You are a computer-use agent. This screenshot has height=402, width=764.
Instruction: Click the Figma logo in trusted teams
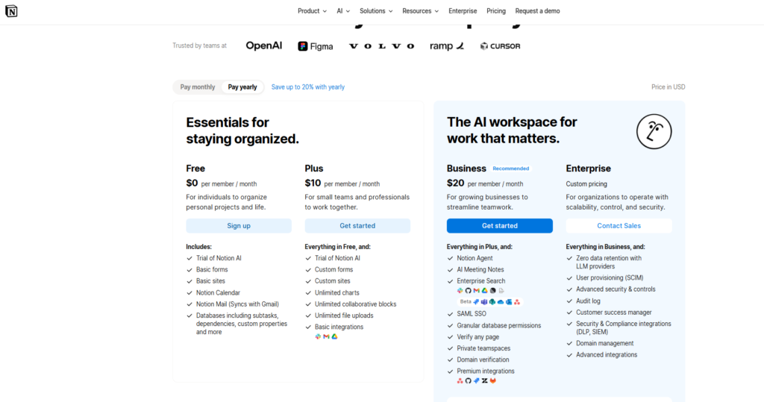coord(316,46)
